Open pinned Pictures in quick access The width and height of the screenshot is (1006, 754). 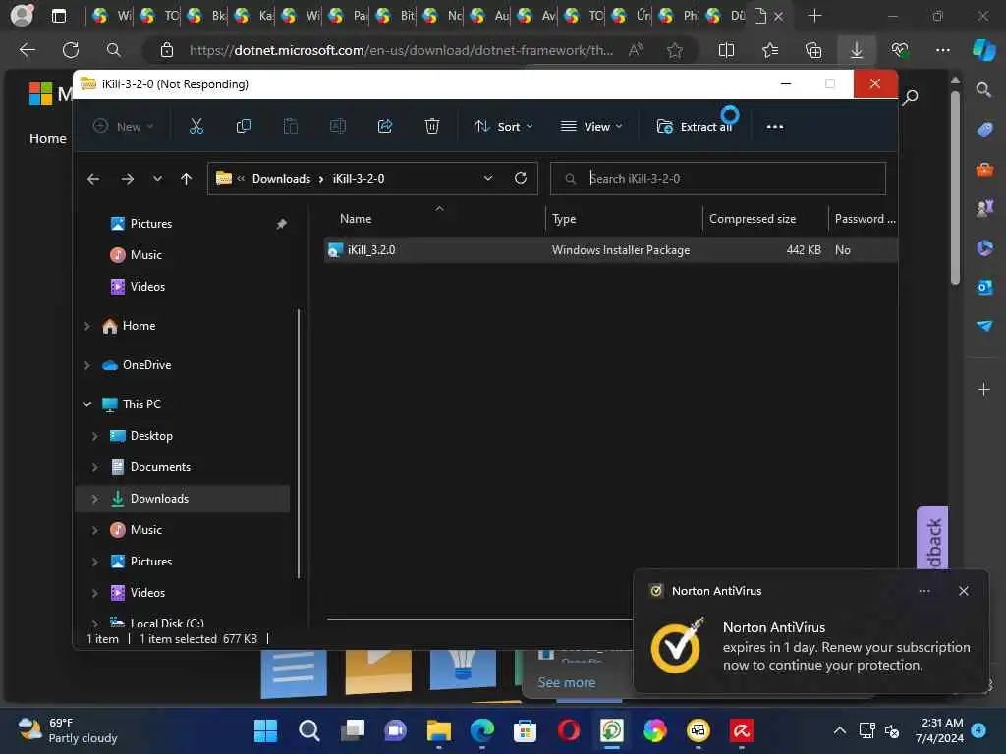coord(150,224)
